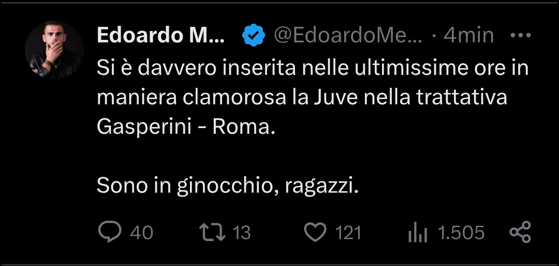Visit the Edoardo M... display name
This screenshot has height=266, width=559.
click(x=160, y=35)
